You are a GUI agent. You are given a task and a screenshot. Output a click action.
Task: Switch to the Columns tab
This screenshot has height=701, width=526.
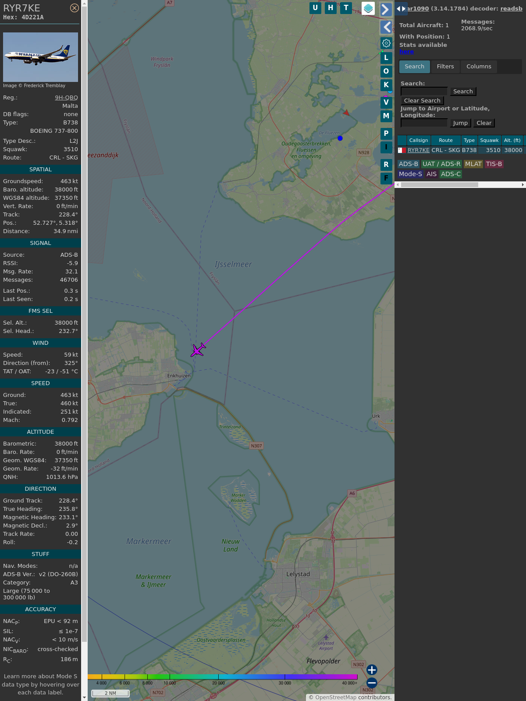click(x=479, y=67)
